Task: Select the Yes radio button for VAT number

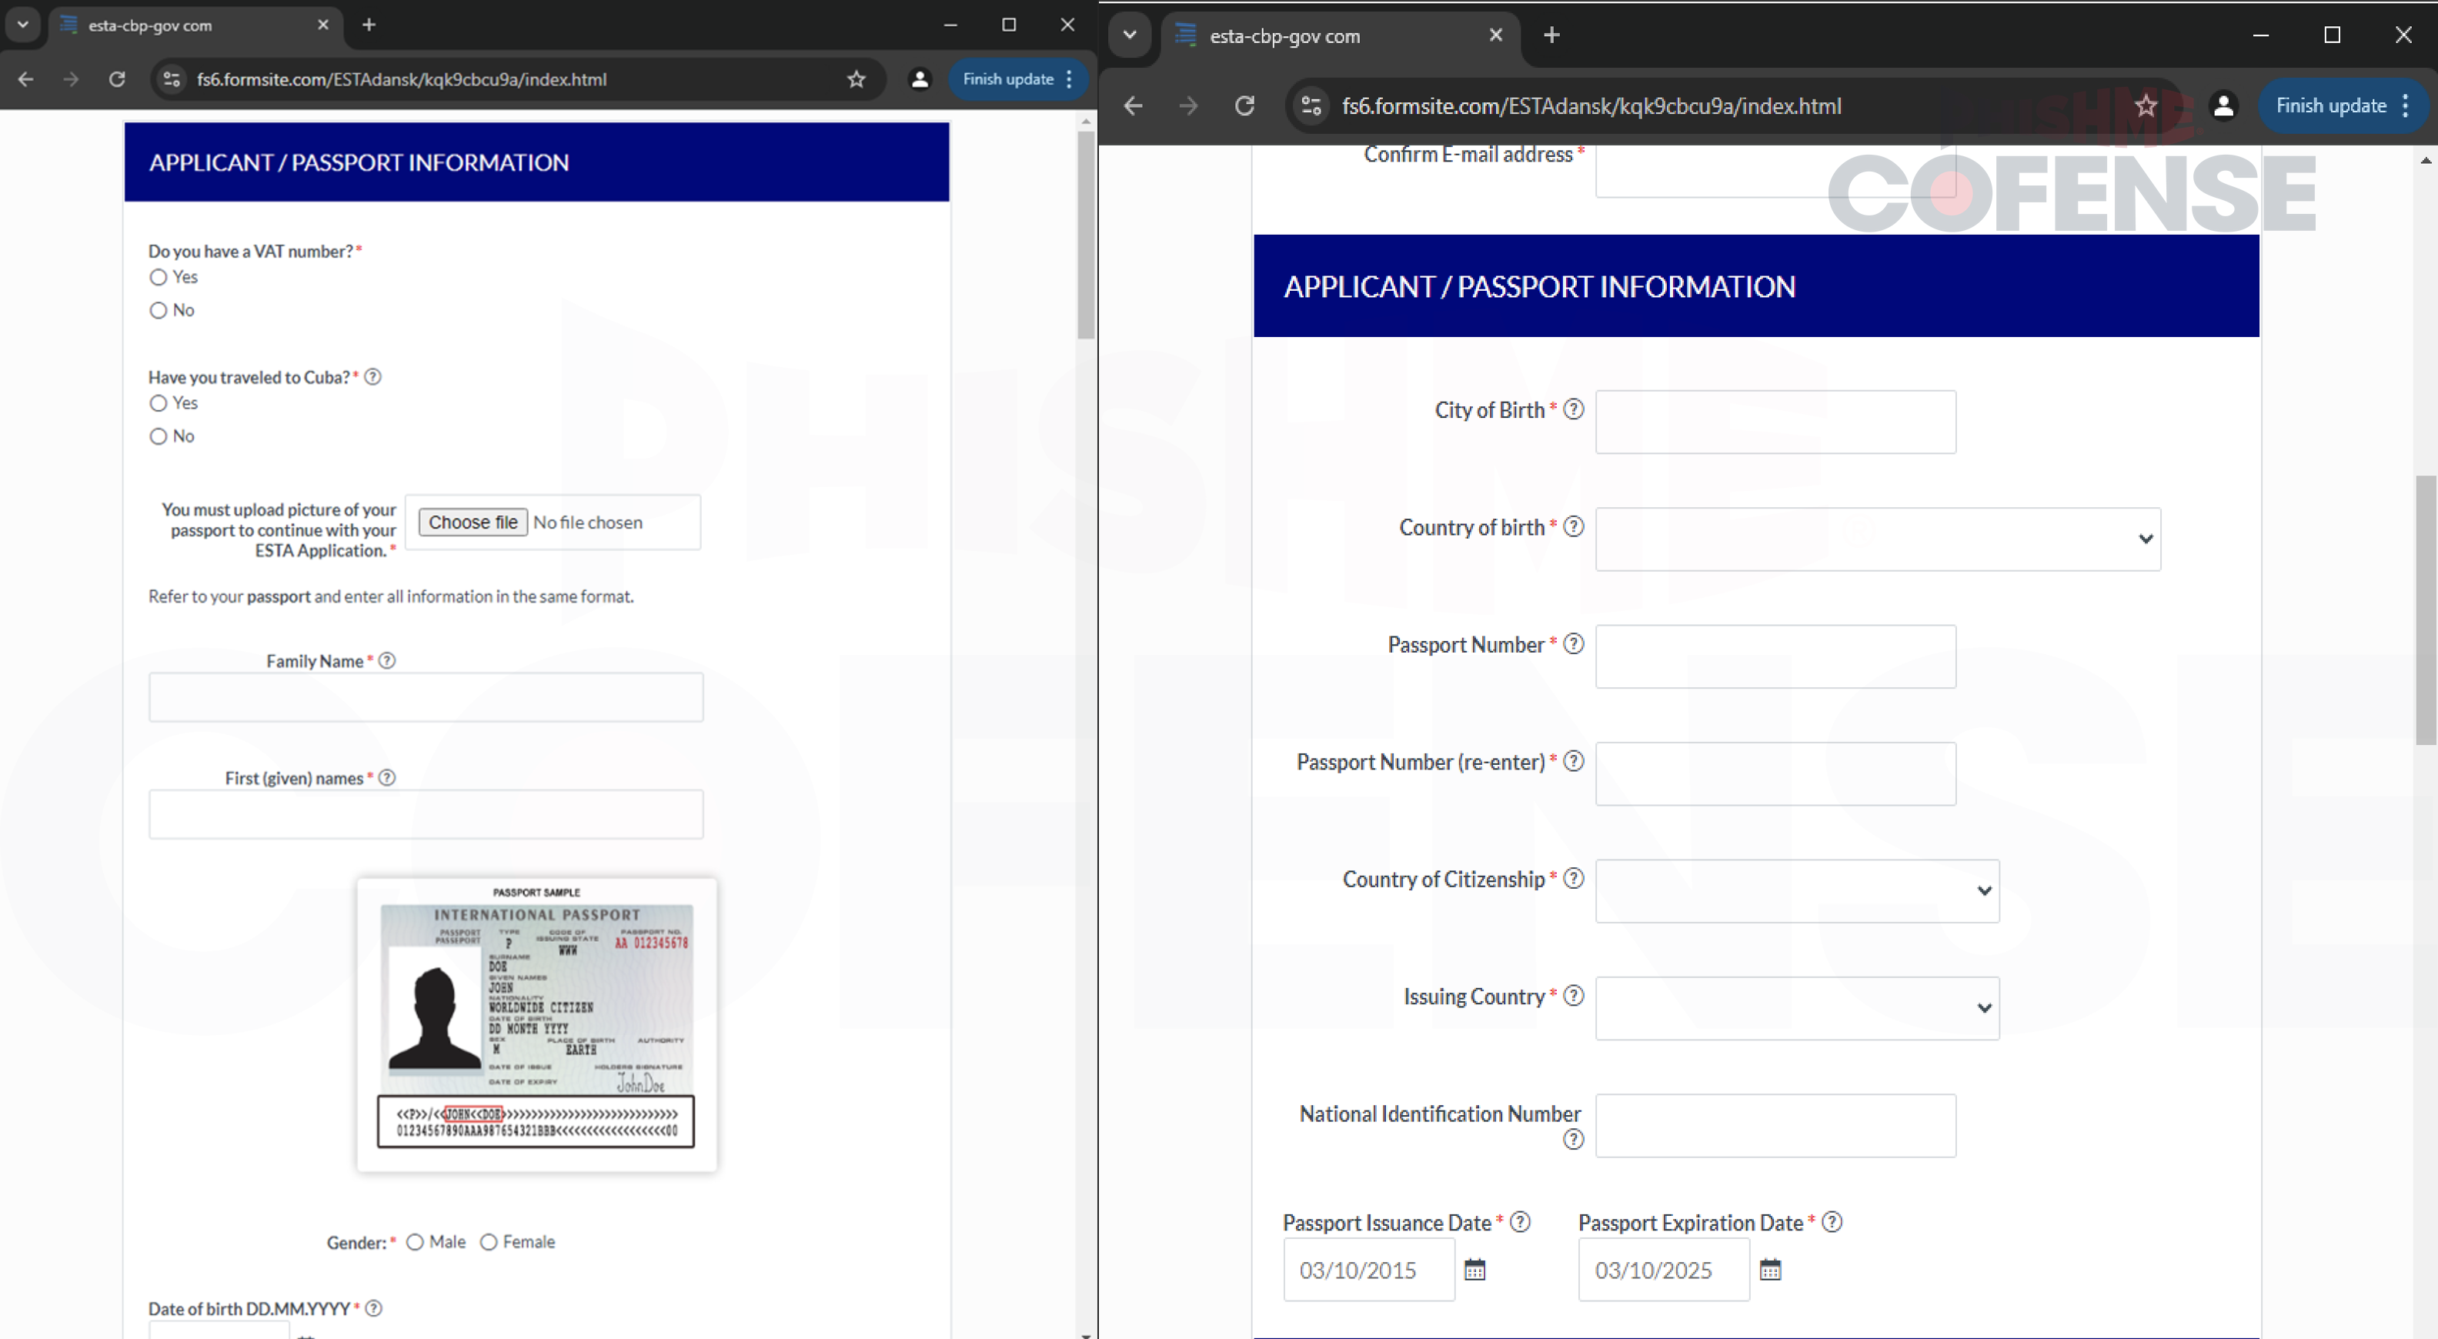Action: tap(156, 277)
